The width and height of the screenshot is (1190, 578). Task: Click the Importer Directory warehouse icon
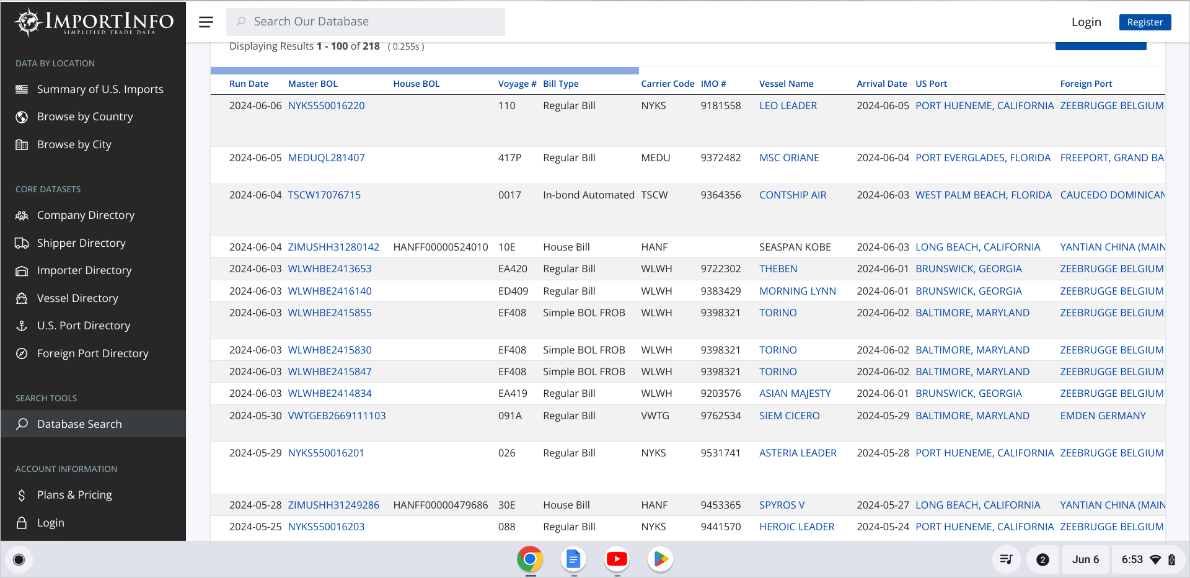click(22, 270)
